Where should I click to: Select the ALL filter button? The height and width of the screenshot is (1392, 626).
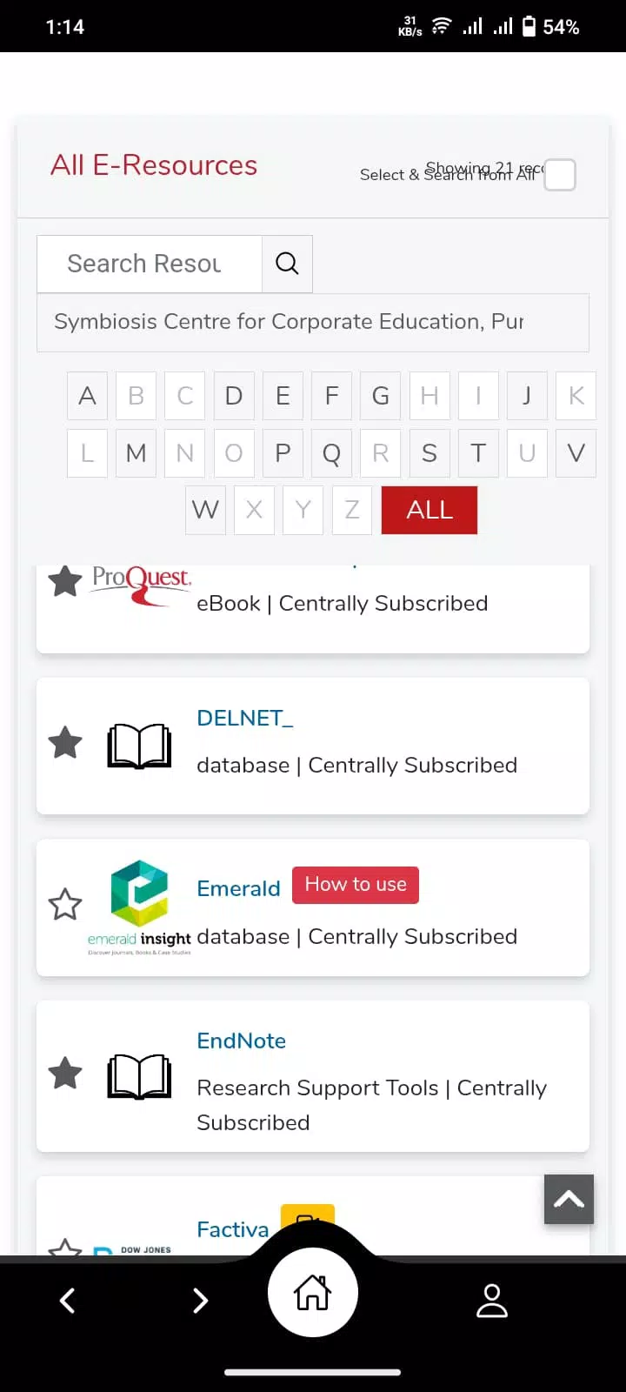430,510
